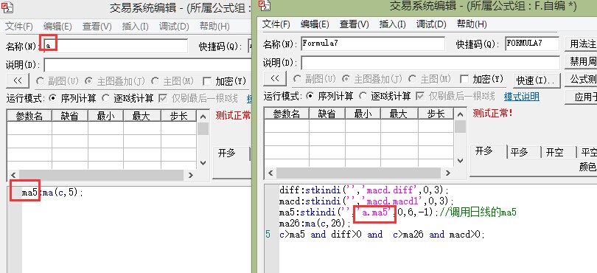Image resolution: width=597 pixels, height=273 pixels.
Task: Click the << collapse button in right window
Action: (x=275, y=79)
